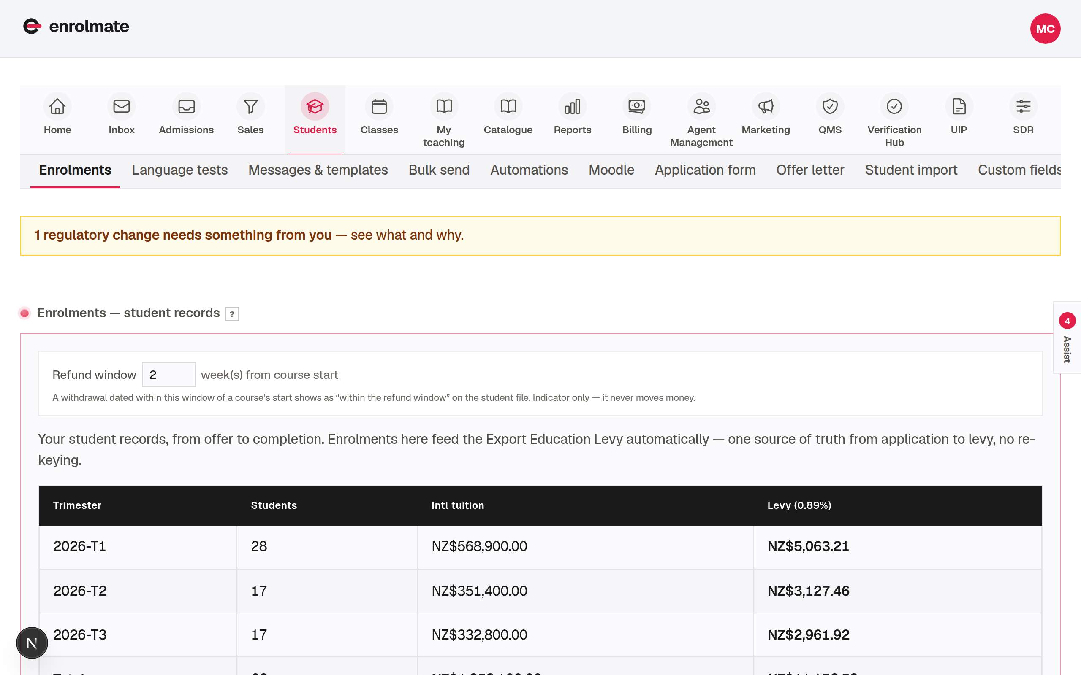This screenshot has width=1081, height=675.
Task: Click the NZ$351,400.00 tuition value
Action: 479,591
